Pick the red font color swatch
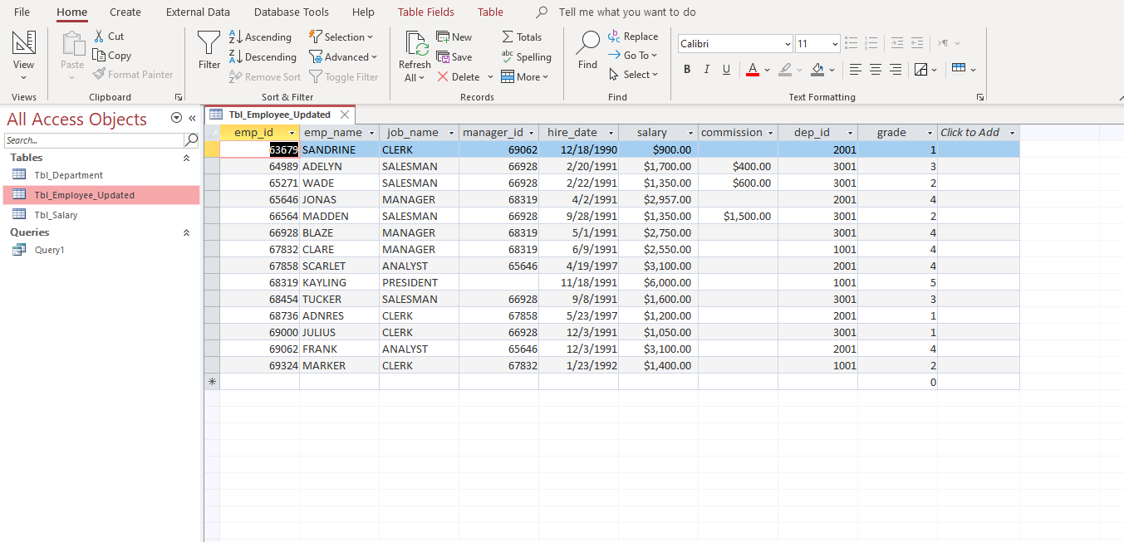The image size is (1124, 542). coord(751,75)
